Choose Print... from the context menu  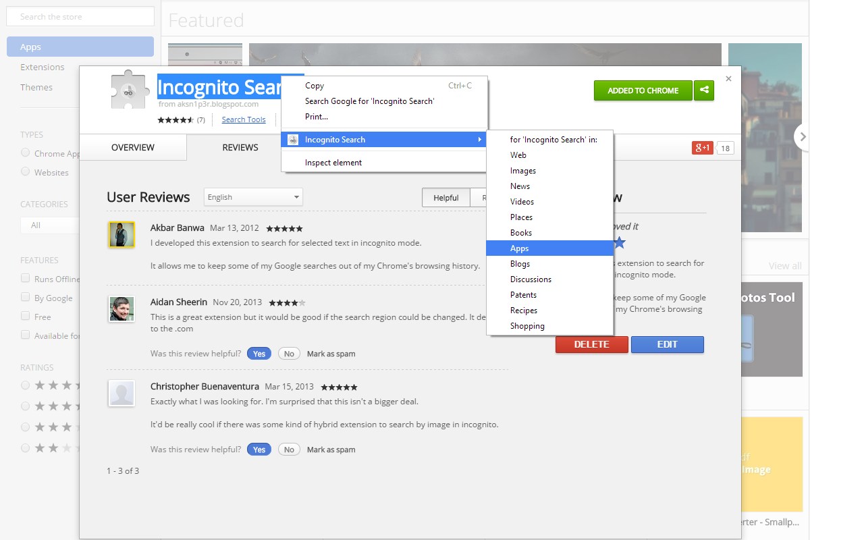pyautogui.click(x=384, y=117)
